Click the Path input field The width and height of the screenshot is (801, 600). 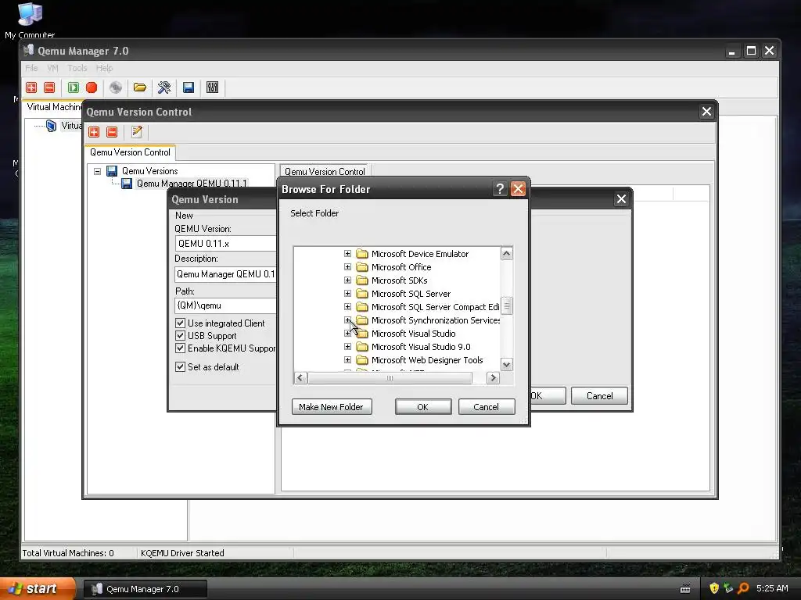tap(225, 305)
